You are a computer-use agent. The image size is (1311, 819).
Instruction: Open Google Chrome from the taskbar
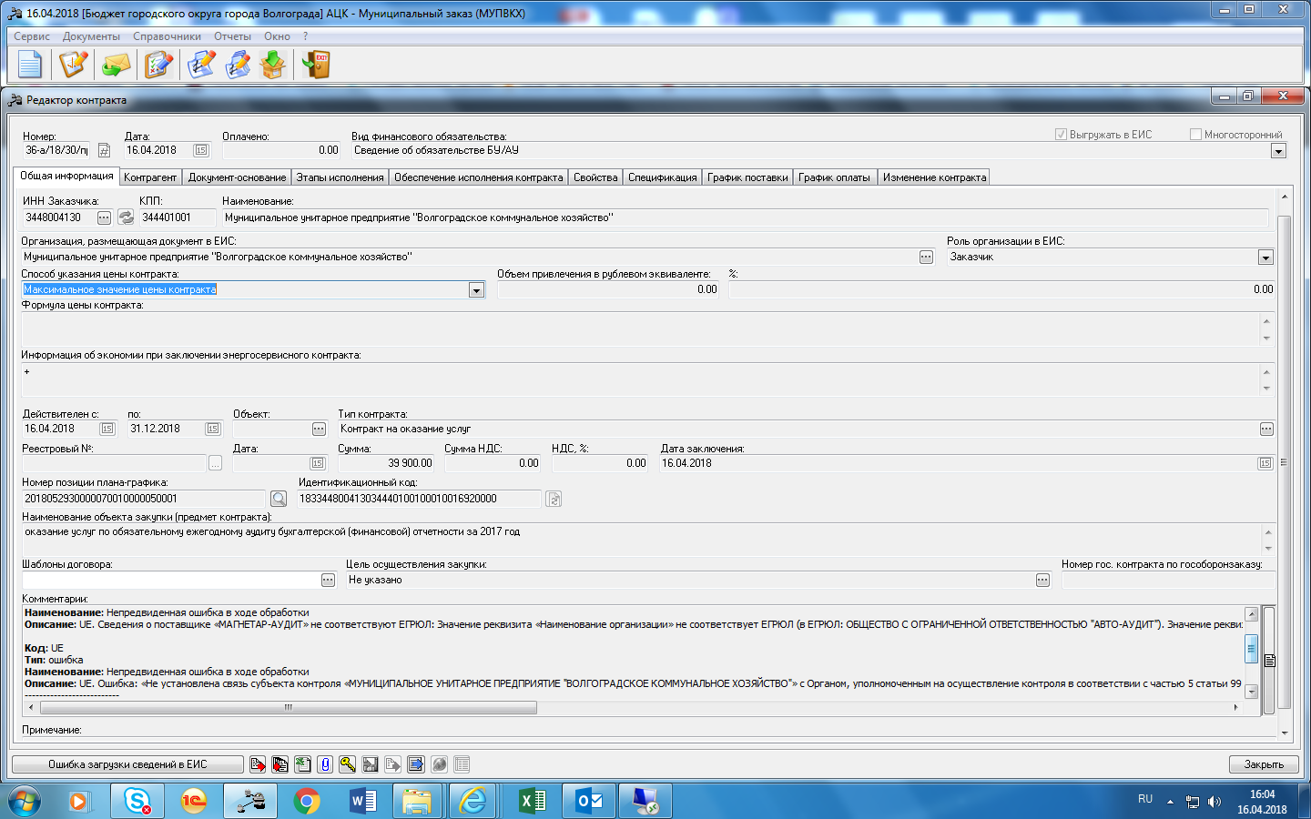(307, 801)
